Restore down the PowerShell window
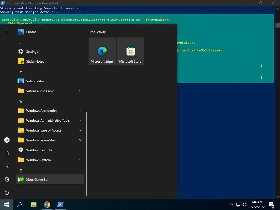Image resolution: width=280 pixels, height=210 pixels. click(261, 3)
